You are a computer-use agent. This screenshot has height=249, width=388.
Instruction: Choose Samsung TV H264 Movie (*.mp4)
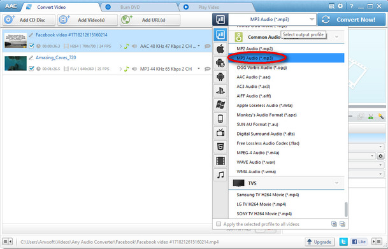coord(287,195)
